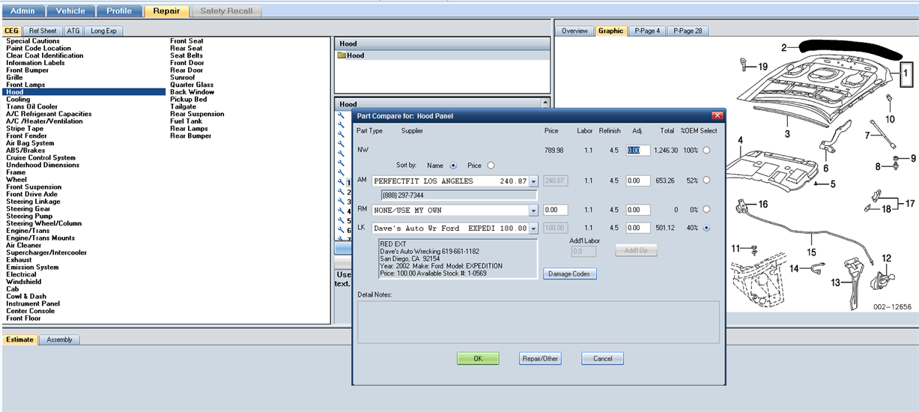Switch to the Vehicle tab
Viewport: 919px width, 412px height.
(x=71, y=11)
